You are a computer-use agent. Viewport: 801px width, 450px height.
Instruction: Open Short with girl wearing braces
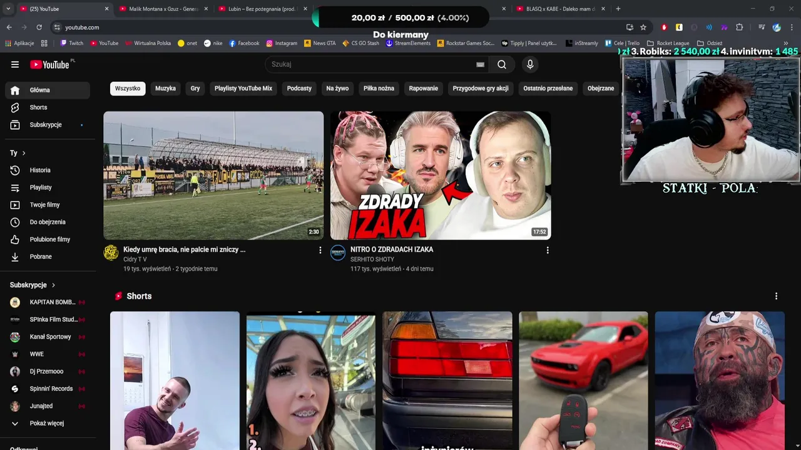(311, 381)
